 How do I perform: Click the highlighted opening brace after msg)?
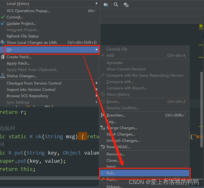click(83, 136)
